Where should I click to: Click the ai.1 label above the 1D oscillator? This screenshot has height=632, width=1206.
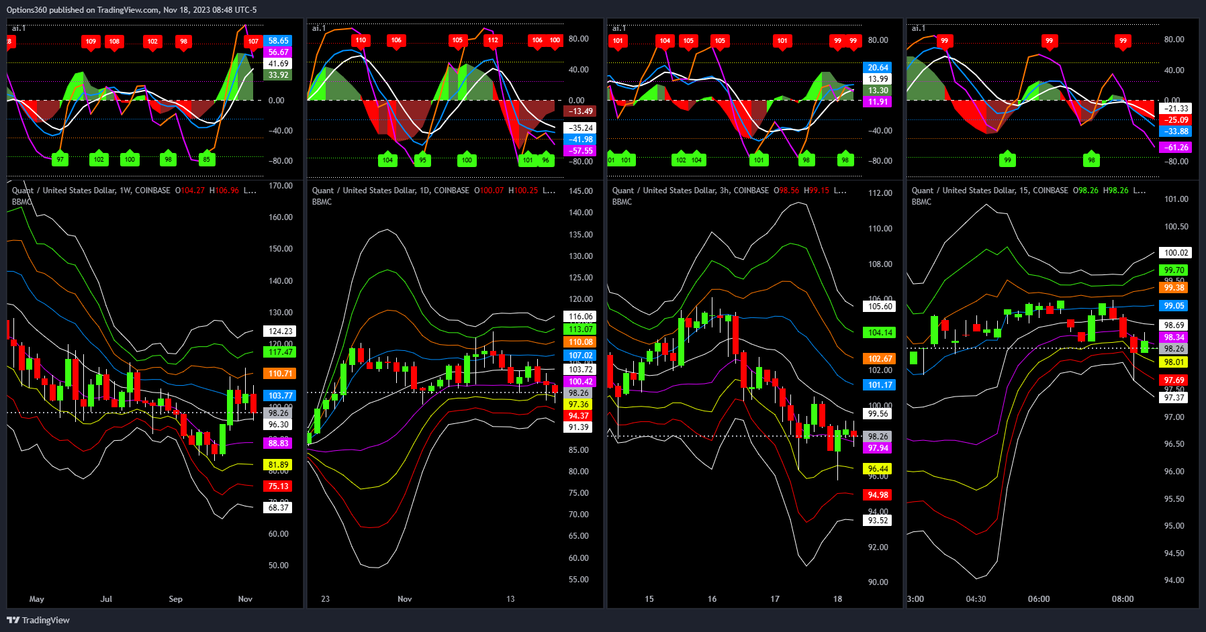[x=319, y=28]
